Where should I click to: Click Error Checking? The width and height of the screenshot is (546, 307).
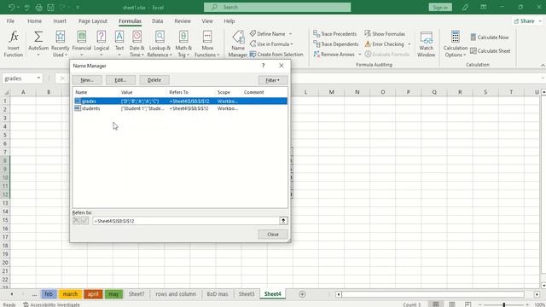[x=385, y=43]
